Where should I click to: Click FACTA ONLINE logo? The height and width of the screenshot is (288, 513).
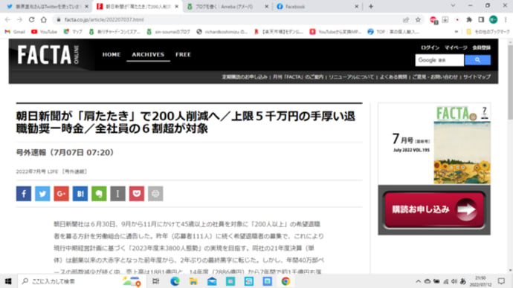(48, 54)
